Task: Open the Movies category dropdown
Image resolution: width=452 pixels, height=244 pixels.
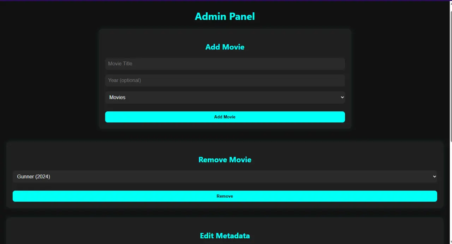Action: tap(225, 97)
